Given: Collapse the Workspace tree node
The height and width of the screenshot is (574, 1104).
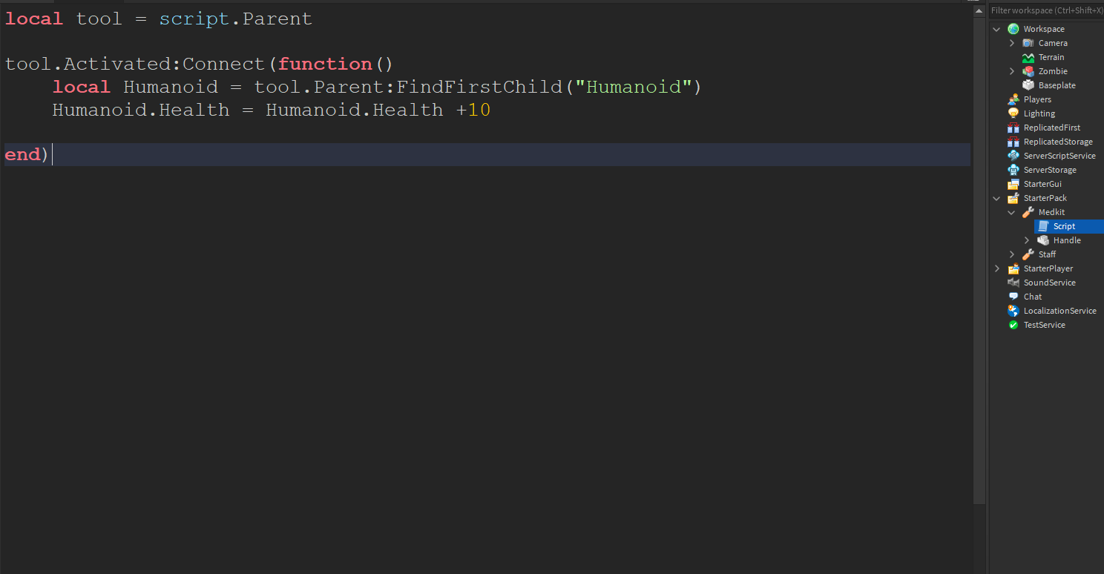Looking at the screenshot, I should (997, 29).
